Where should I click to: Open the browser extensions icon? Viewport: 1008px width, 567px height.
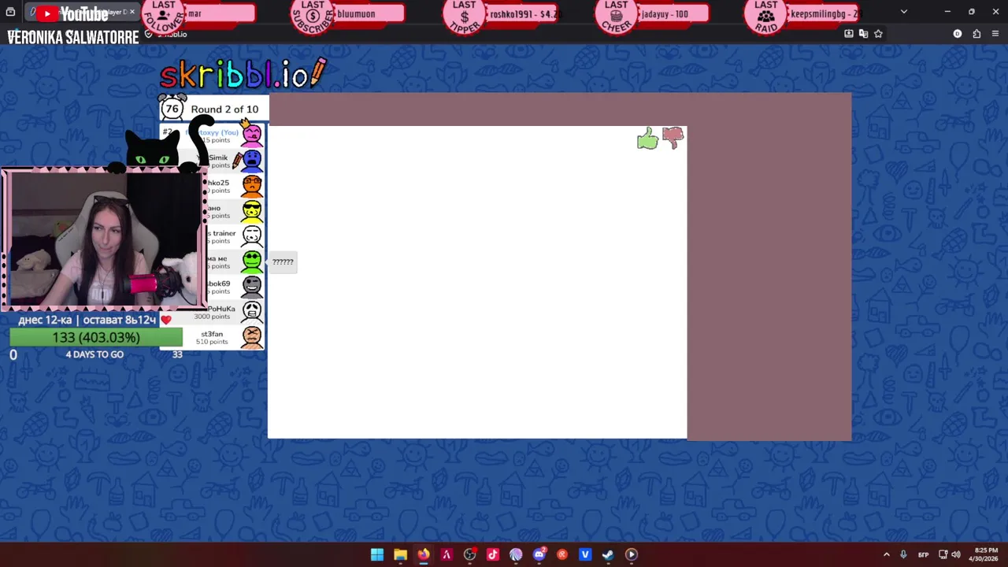click(976, 34)
